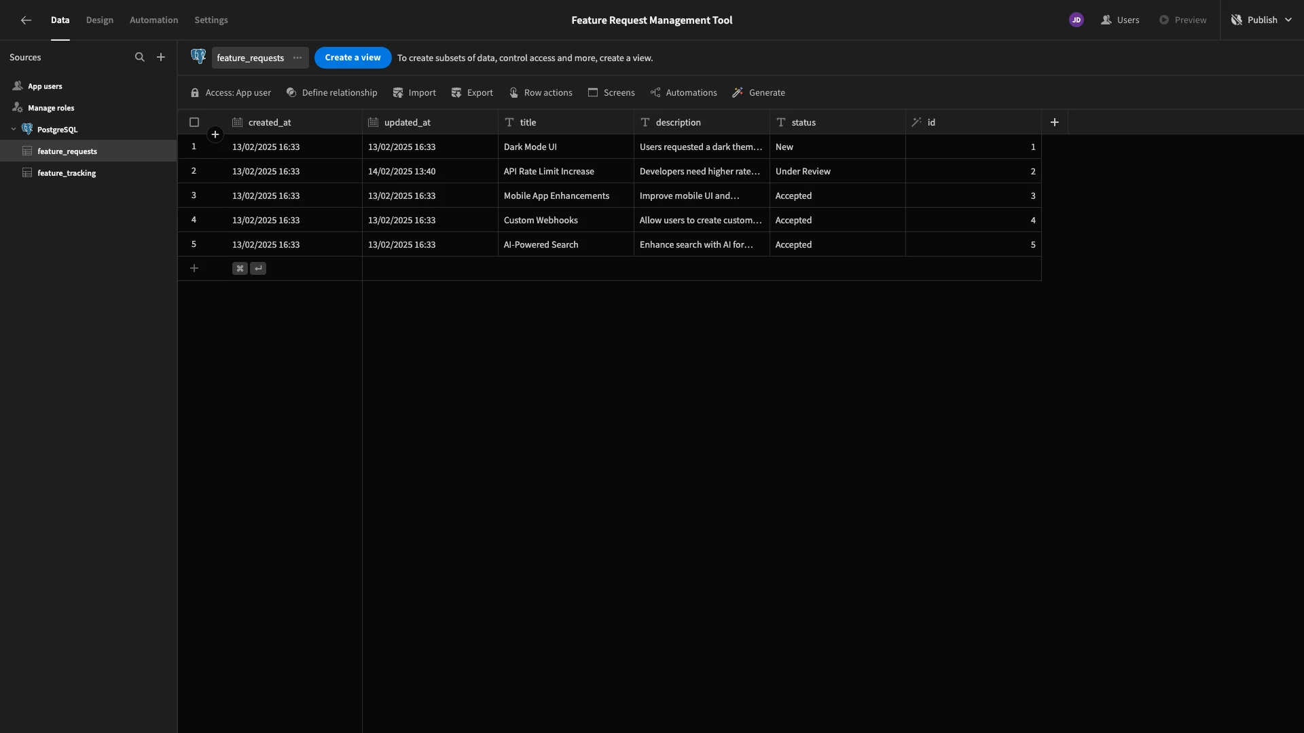Open Row actions in toolbar
Screen dimensions: 1304x733
541,93
